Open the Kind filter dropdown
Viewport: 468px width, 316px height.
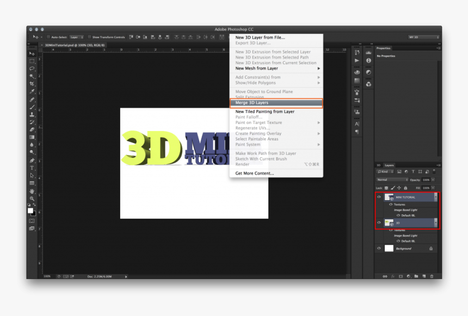tap(384, 172)
